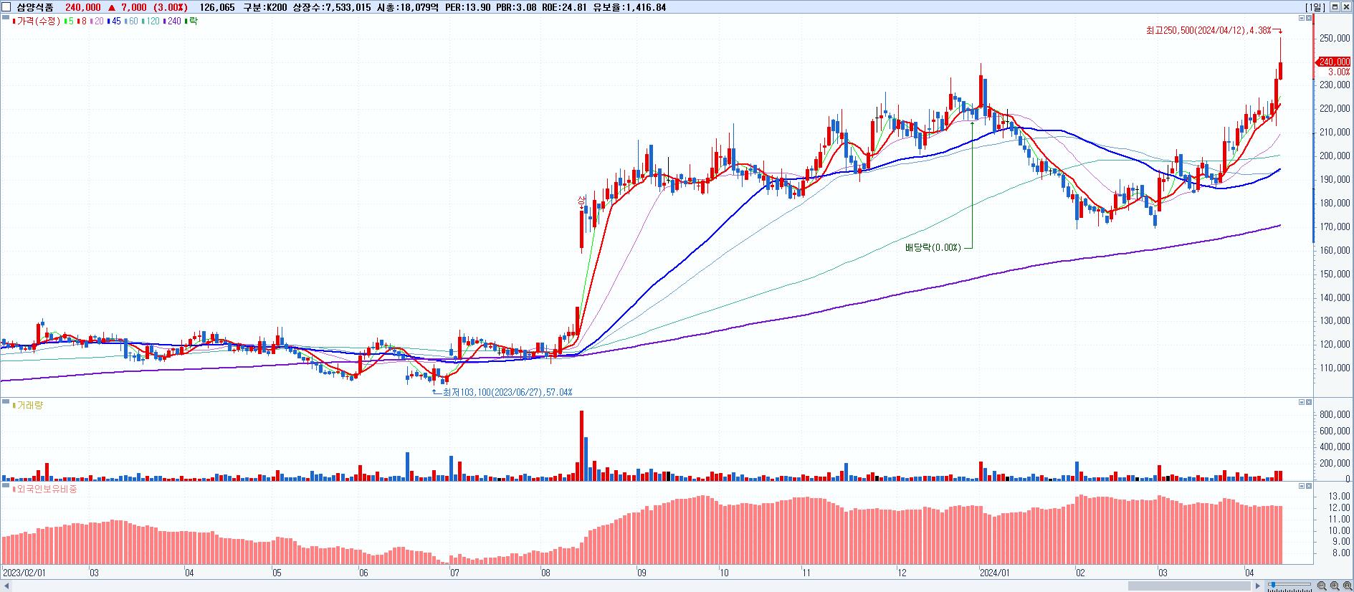Zoom in the chart with the plus magnifier

pyautogui.click(x=1335, y=586)
